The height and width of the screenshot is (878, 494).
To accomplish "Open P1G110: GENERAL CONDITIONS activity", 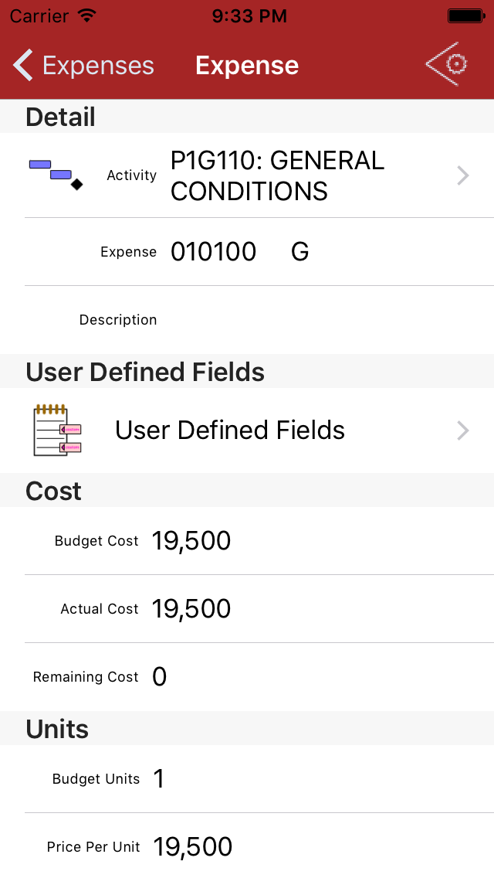I will pos(276,175).
